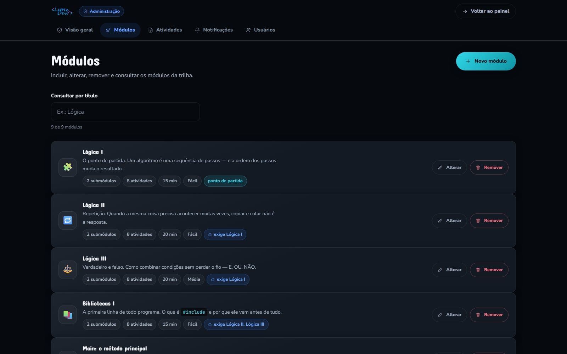Click the Administração badge

pos(101,11)
